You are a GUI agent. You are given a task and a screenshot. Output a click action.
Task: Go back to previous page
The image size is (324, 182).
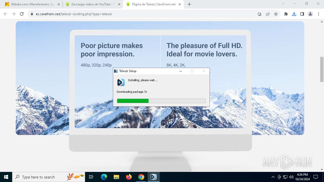point(6,14)
